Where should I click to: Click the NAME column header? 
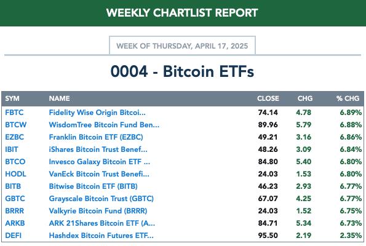(59, 98)
